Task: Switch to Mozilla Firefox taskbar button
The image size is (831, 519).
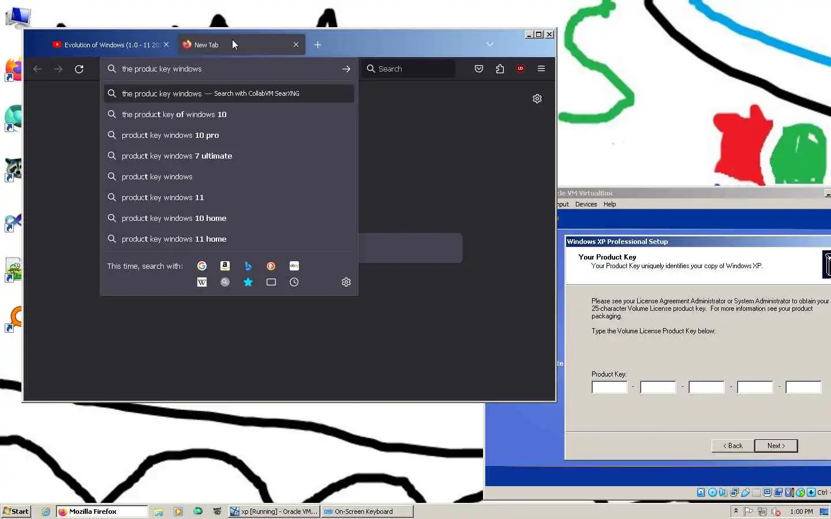Action: pyautogui.click(x=102, y=511)
